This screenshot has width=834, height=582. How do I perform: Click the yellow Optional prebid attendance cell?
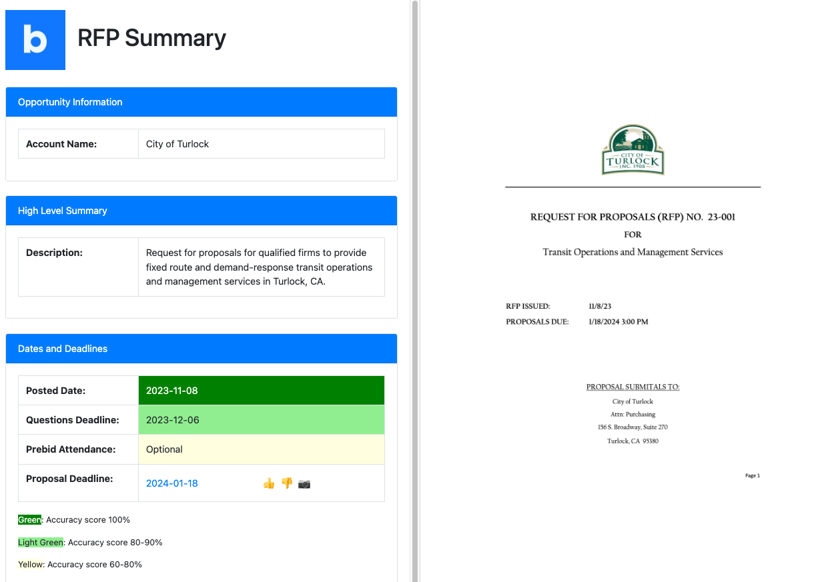(261, 449)
